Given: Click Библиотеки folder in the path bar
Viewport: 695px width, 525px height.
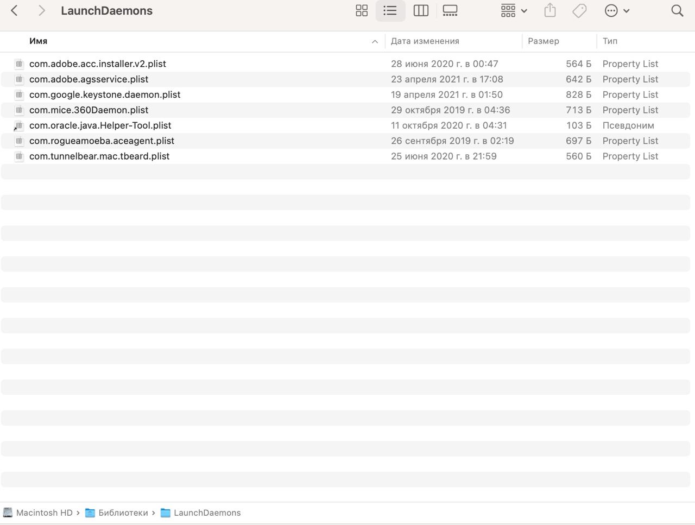Looking at the screenshot, I should click(x=123, y=513).
